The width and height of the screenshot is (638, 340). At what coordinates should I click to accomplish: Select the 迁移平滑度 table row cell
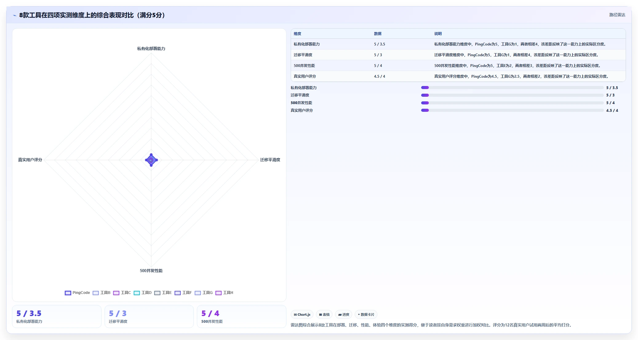pyautogui.click(x=303, y=55)
